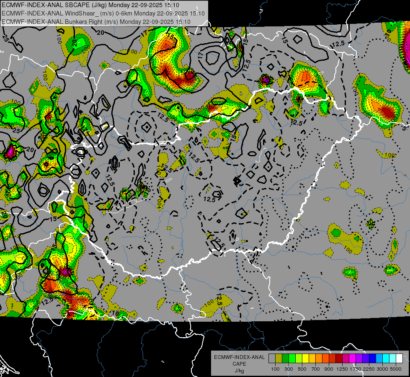
Task: Select the 1250 legend scale label
Action: pyautogui.click(x=342, y=369)
